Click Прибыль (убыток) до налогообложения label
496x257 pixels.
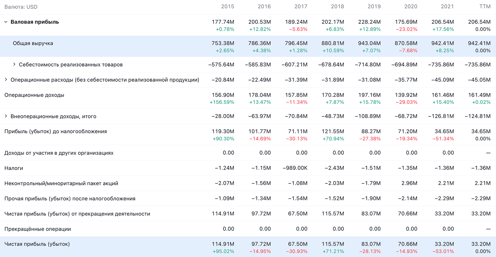(55, 131)
